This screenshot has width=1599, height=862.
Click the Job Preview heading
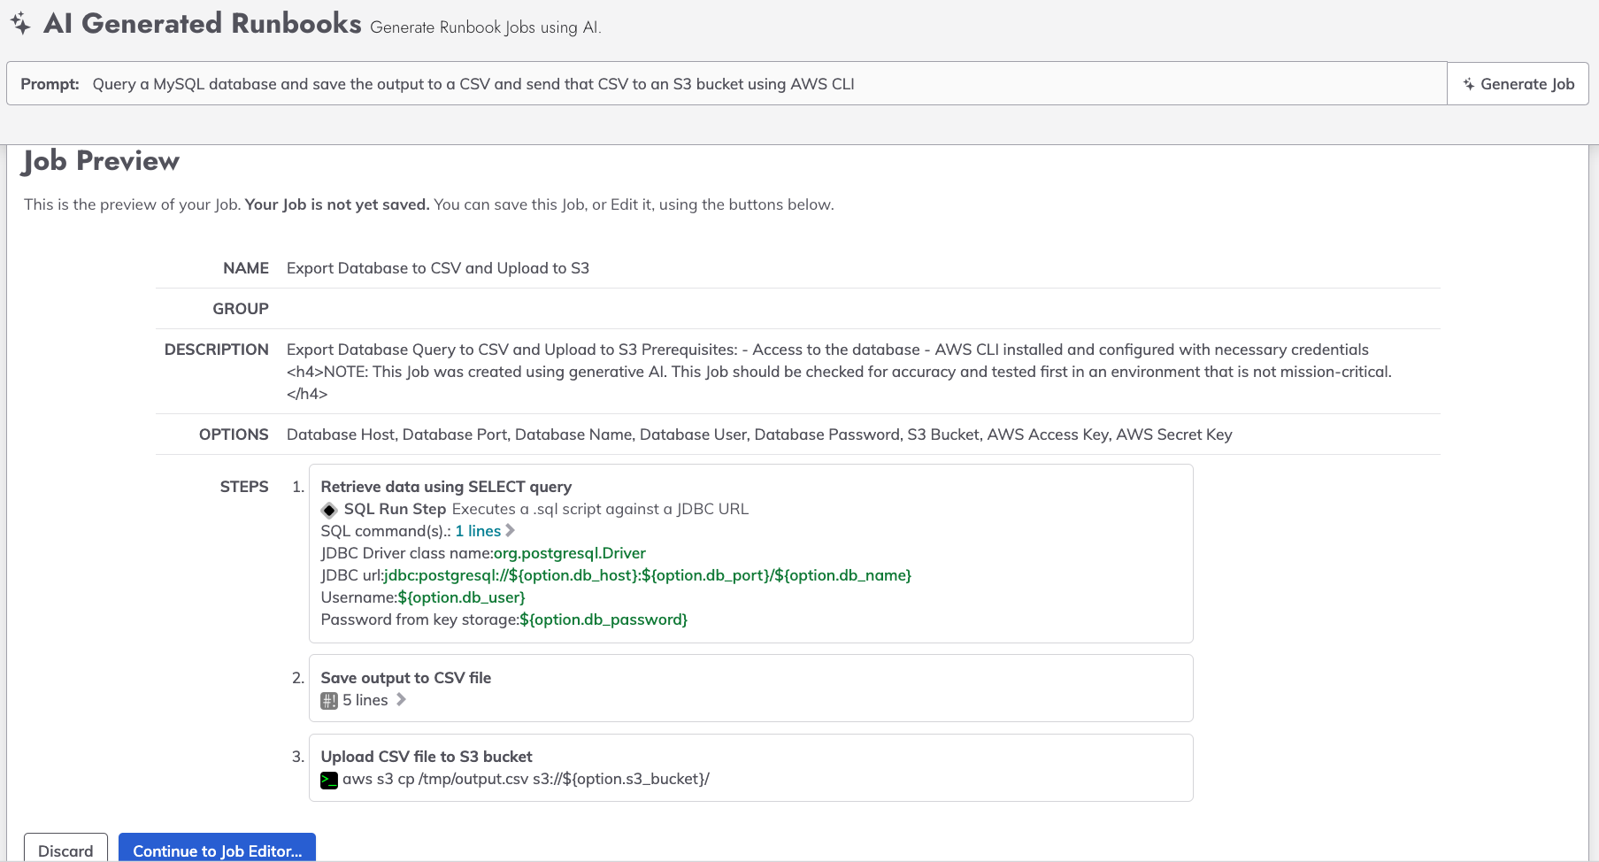[101, 161]
